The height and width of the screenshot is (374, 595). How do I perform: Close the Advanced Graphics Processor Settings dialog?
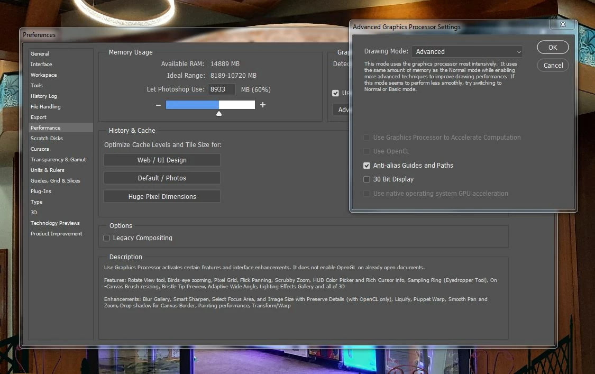[563, 24]
